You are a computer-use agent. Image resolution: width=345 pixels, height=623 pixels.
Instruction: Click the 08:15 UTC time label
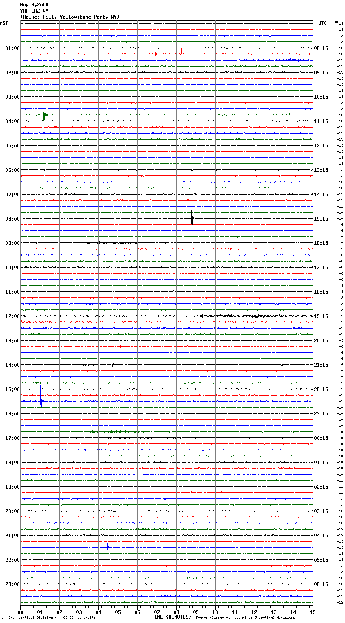pos(321,48)
